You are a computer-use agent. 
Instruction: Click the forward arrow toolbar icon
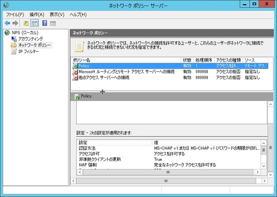[15, 23]
